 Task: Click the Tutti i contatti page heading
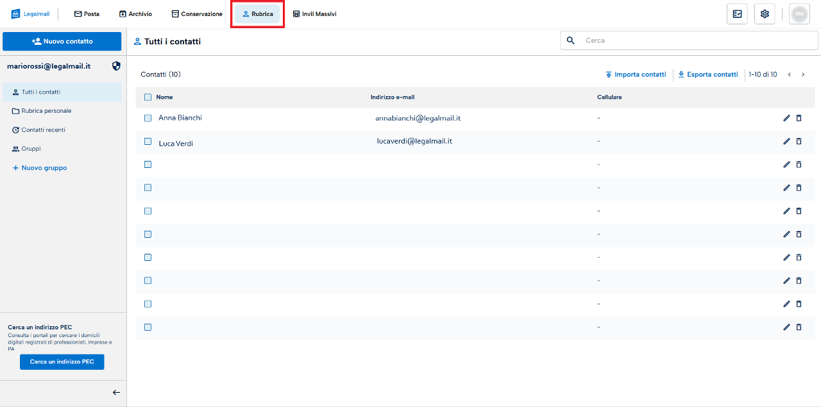coord(173,42)
